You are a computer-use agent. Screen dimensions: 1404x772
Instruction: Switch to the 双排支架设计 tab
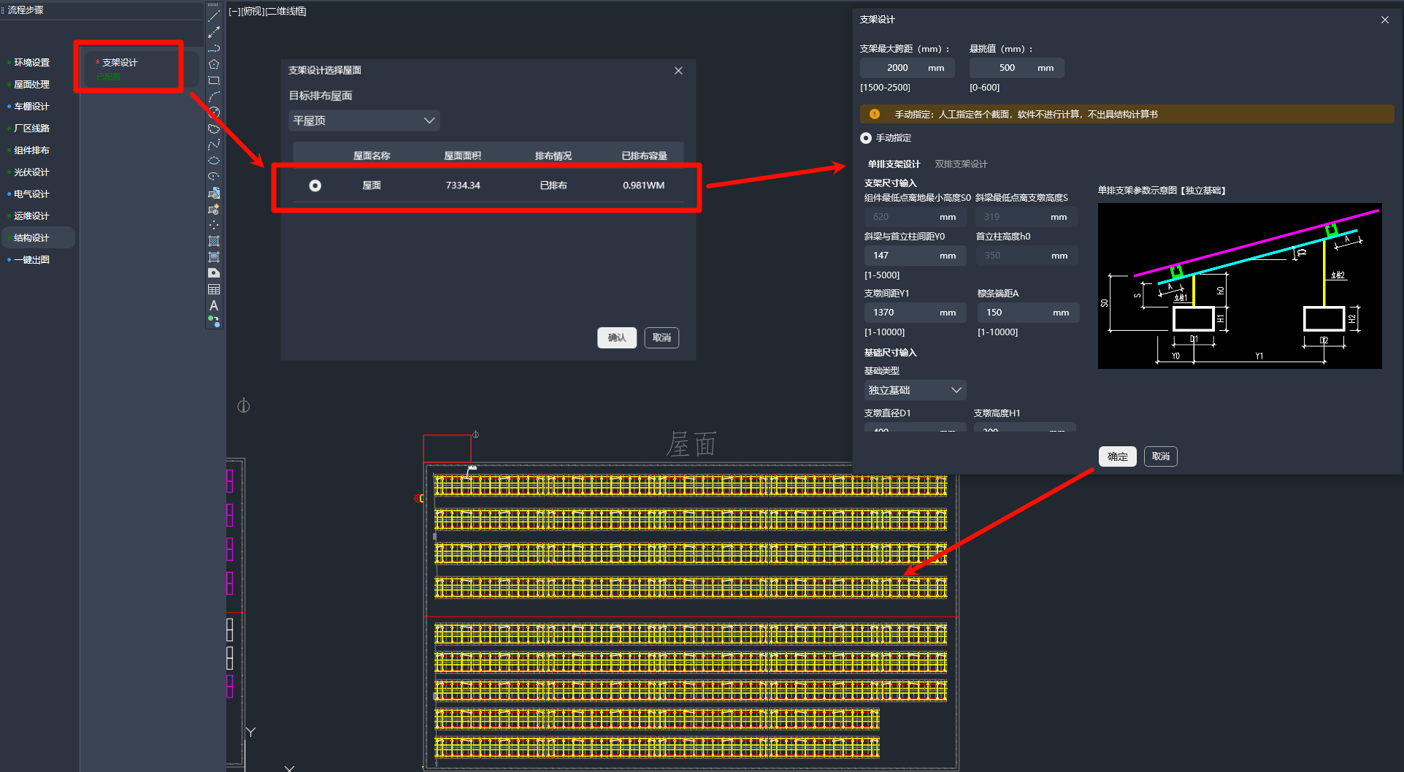[961, 164]
